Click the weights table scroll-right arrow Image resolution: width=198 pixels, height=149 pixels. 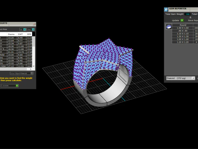tap(31, 69)
